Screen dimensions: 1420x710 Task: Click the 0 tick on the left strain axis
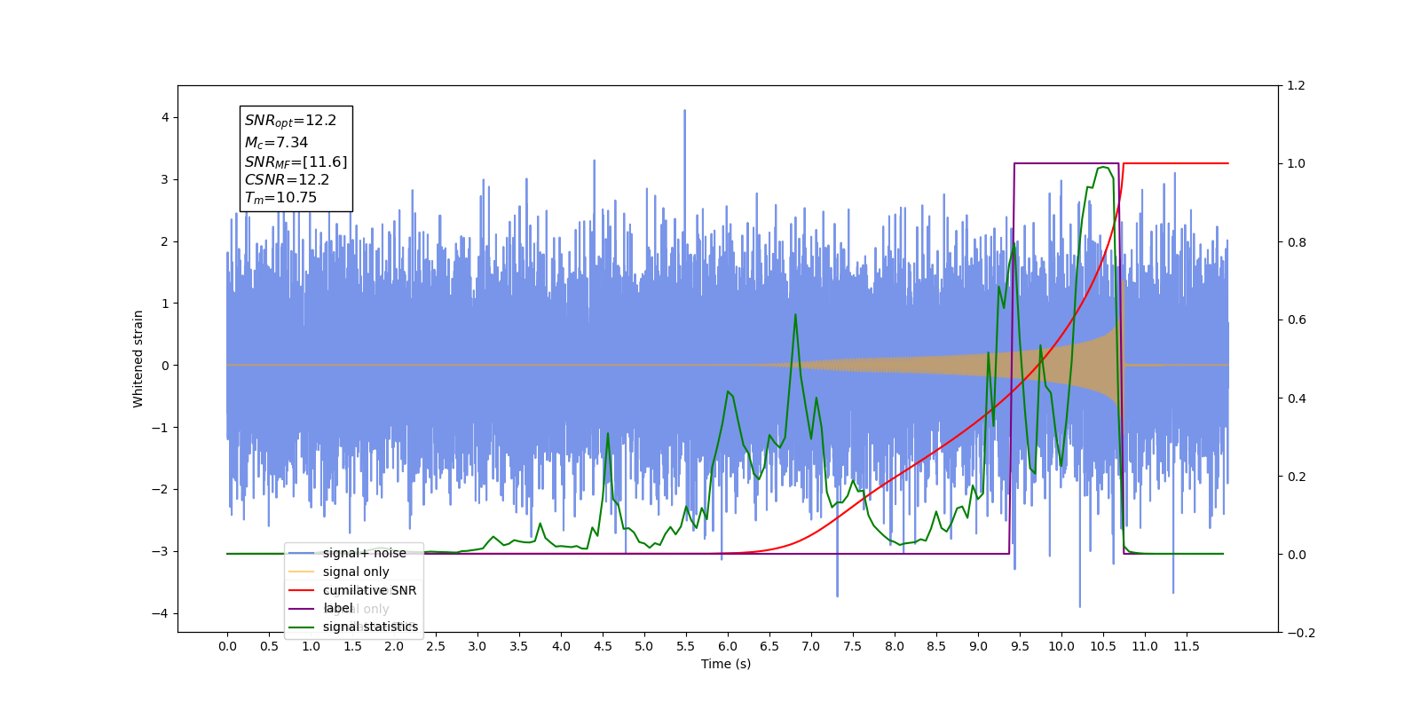(164, 366)
